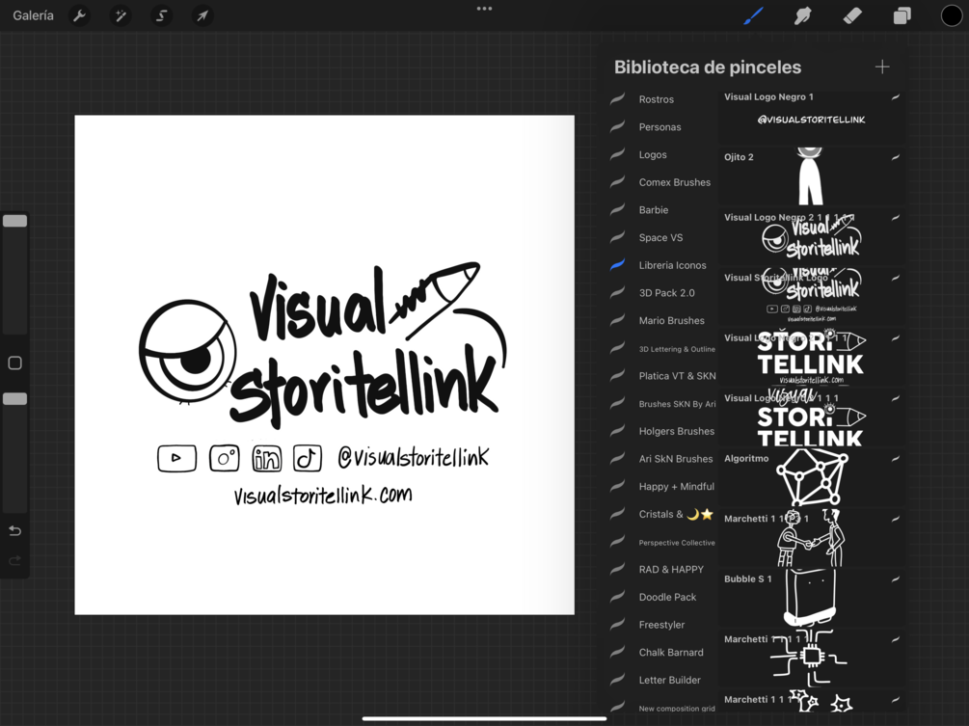Tap the square Modify button in the sidebar
The image size is (969, 726).
tap(14, 363)
